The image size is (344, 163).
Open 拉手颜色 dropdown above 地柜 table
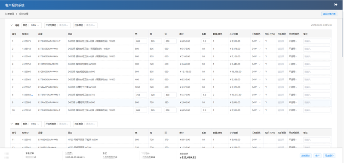click(x=85, y=25)
